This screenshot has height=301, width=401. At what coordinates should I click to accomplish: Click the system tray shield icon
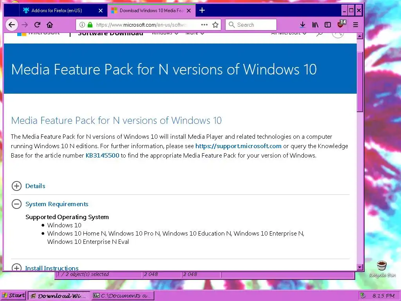coord(362,296)
